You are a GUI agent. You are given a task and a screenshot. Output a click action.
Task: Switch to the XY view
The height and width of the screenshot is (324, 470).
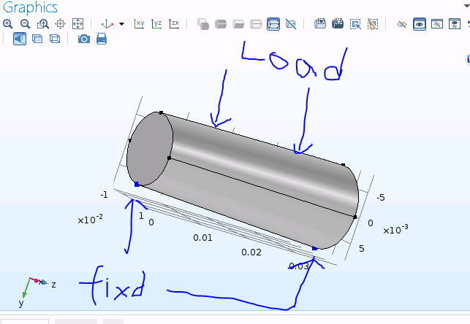pyautogui.click(x=139, y=23)
